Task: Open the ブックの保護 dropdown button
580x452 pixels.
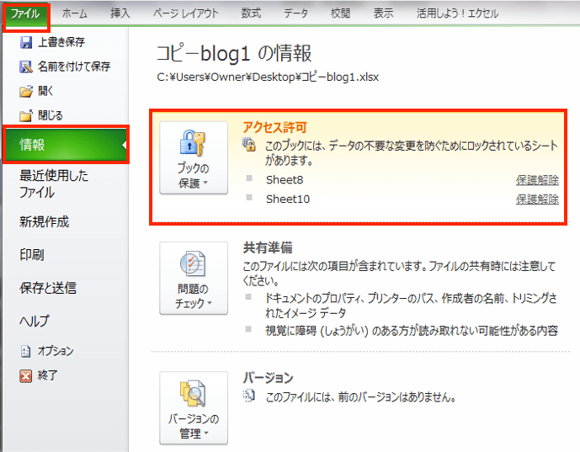Action: point(194,158)
